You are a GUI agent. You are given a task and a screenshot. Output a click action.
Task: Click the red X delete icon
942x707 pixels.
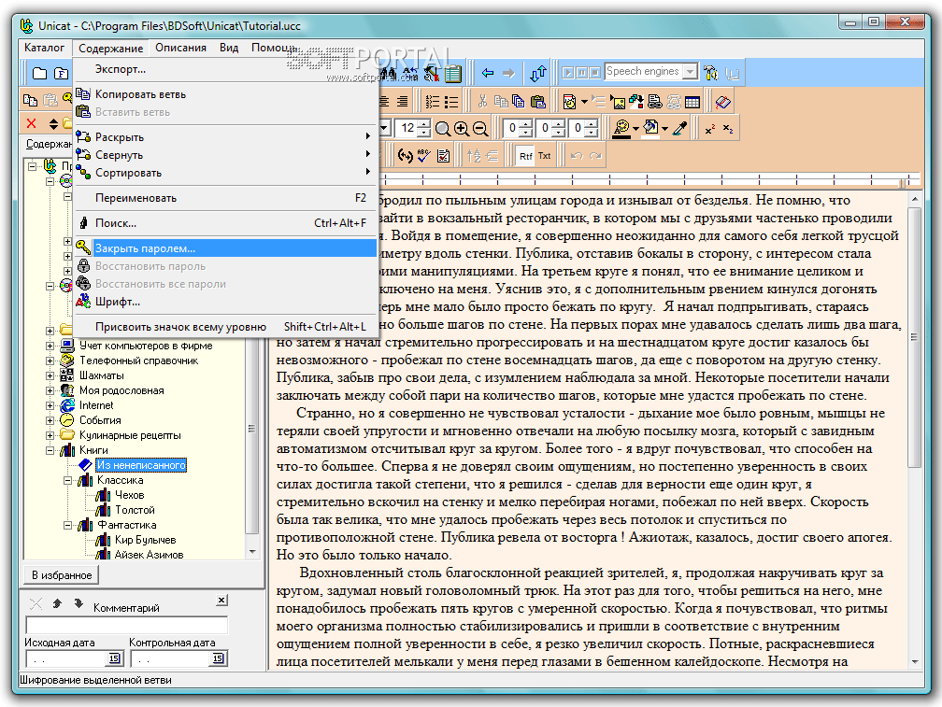point(31,123)
